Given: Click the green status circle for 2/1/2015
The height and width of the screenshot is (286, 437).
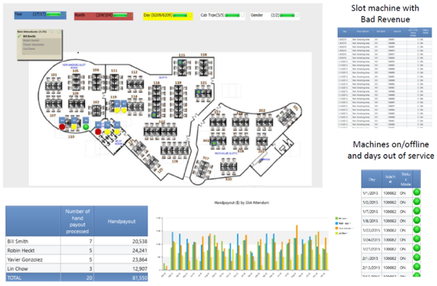Looking at the screenshot, I should click(417, 258).
